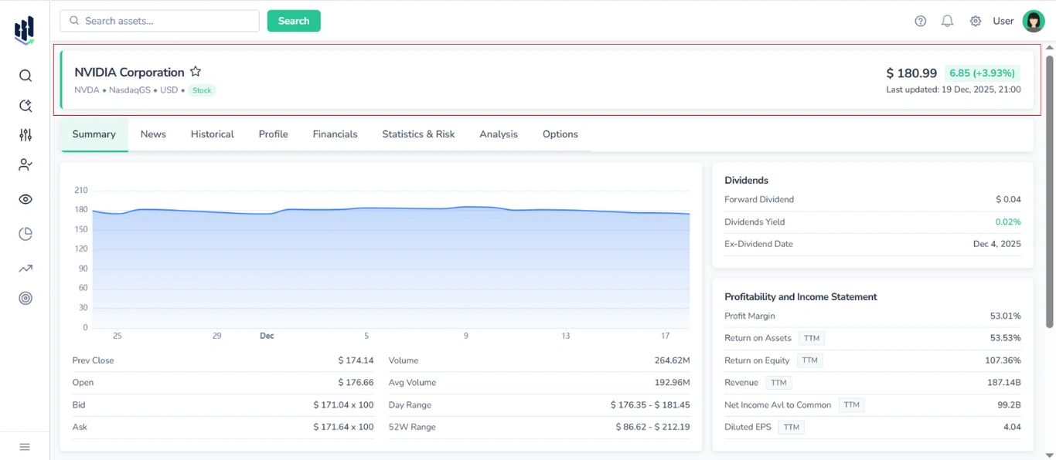Expand the sidebar via bottom hamburger menu
1056x460 pixels.
[25, 446]
